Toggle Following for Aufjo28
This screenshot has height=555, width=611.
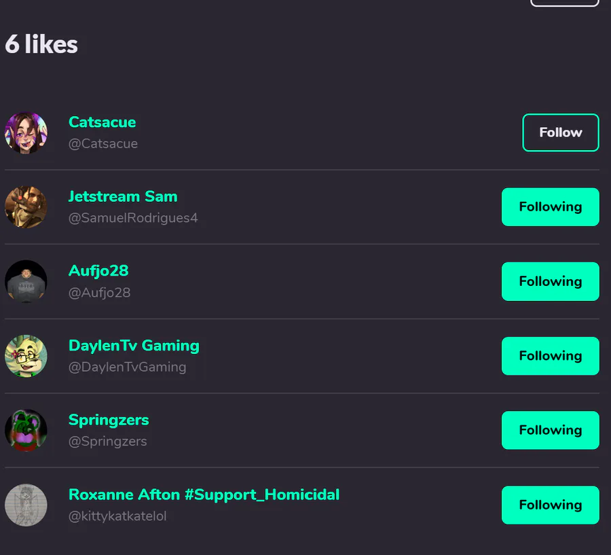click(x=550, y=281)
